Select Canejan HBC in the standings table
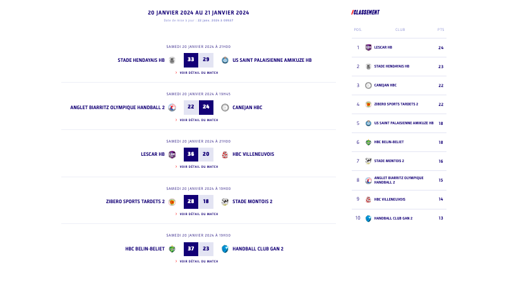The image size is (509, 282). tap(385, 85)
